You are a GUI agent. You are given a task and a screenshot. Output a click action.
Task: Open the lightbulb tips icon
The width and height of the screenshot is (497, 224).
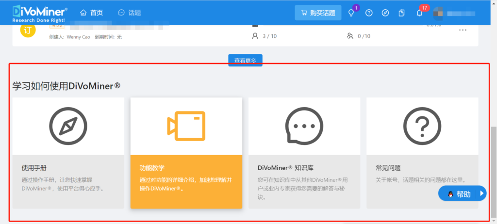click(351, 13)
